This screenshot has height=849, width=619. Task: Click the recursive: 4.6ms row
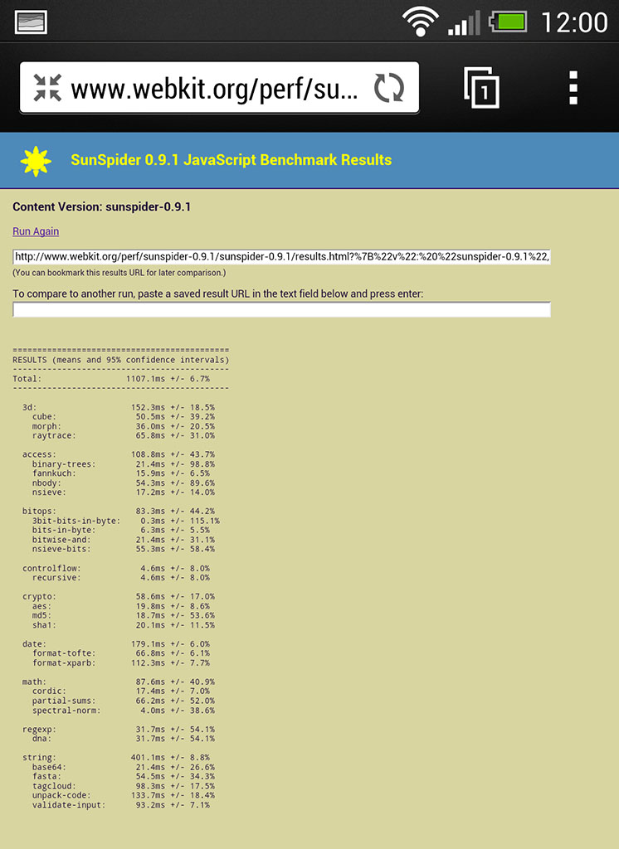120,578
